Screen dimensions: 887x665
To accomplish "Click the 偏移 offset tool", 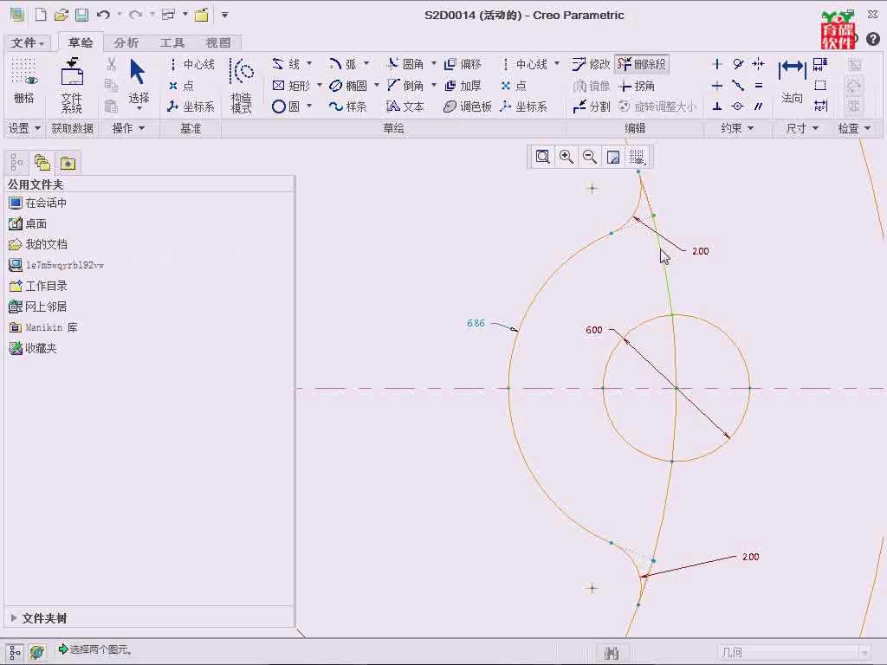I will 463,64.
